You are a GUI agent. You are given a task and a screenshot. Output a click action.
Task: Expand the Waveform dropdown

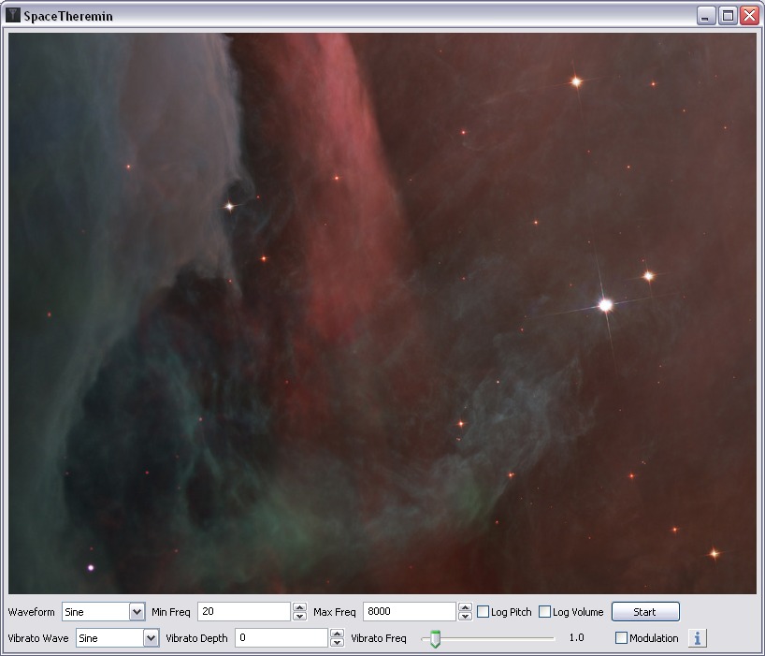137,612
